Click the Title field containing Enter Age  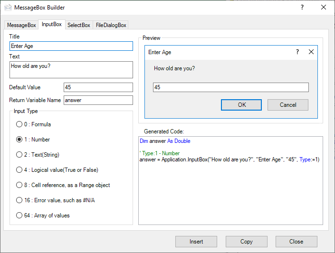71,46
